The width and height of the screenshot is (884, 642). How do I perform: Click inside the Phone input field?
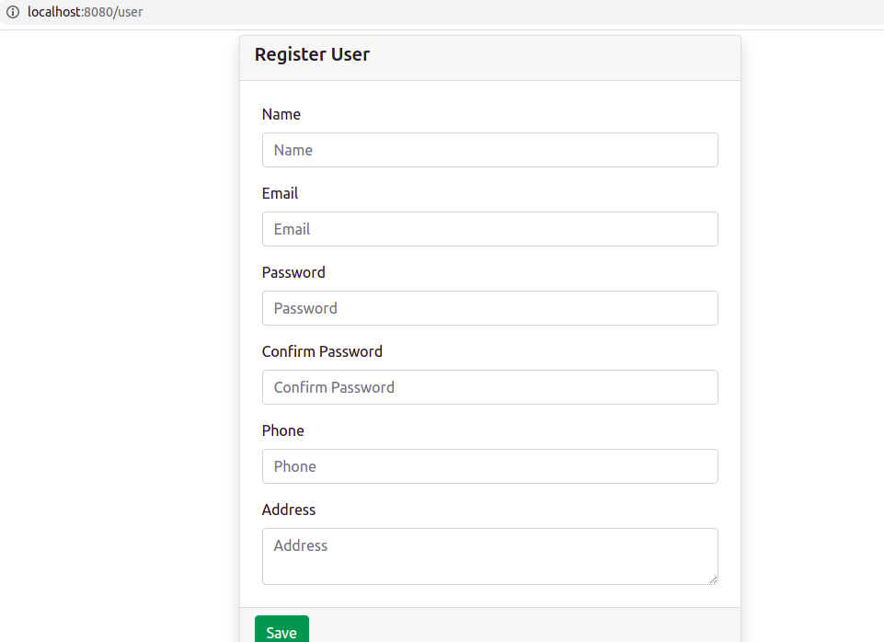tap(489, 466)
